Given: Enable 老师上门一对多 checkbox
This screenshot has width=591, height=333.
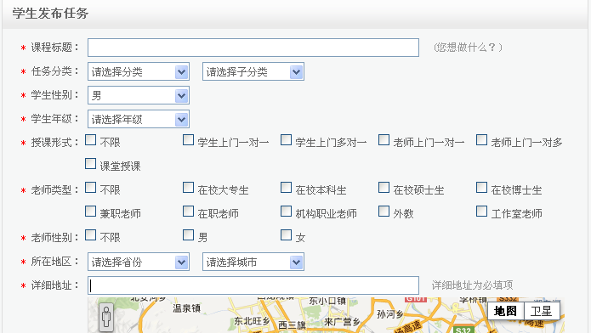Looking at the screenshot, I should tap(481, 140).
